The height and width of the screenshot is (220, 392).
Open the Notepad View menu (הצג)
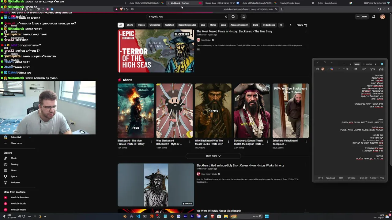click(x=364, y=69)
